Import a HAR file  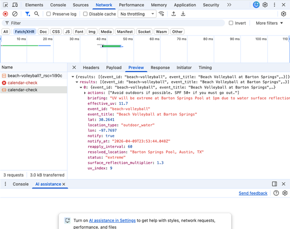(174, 14)
